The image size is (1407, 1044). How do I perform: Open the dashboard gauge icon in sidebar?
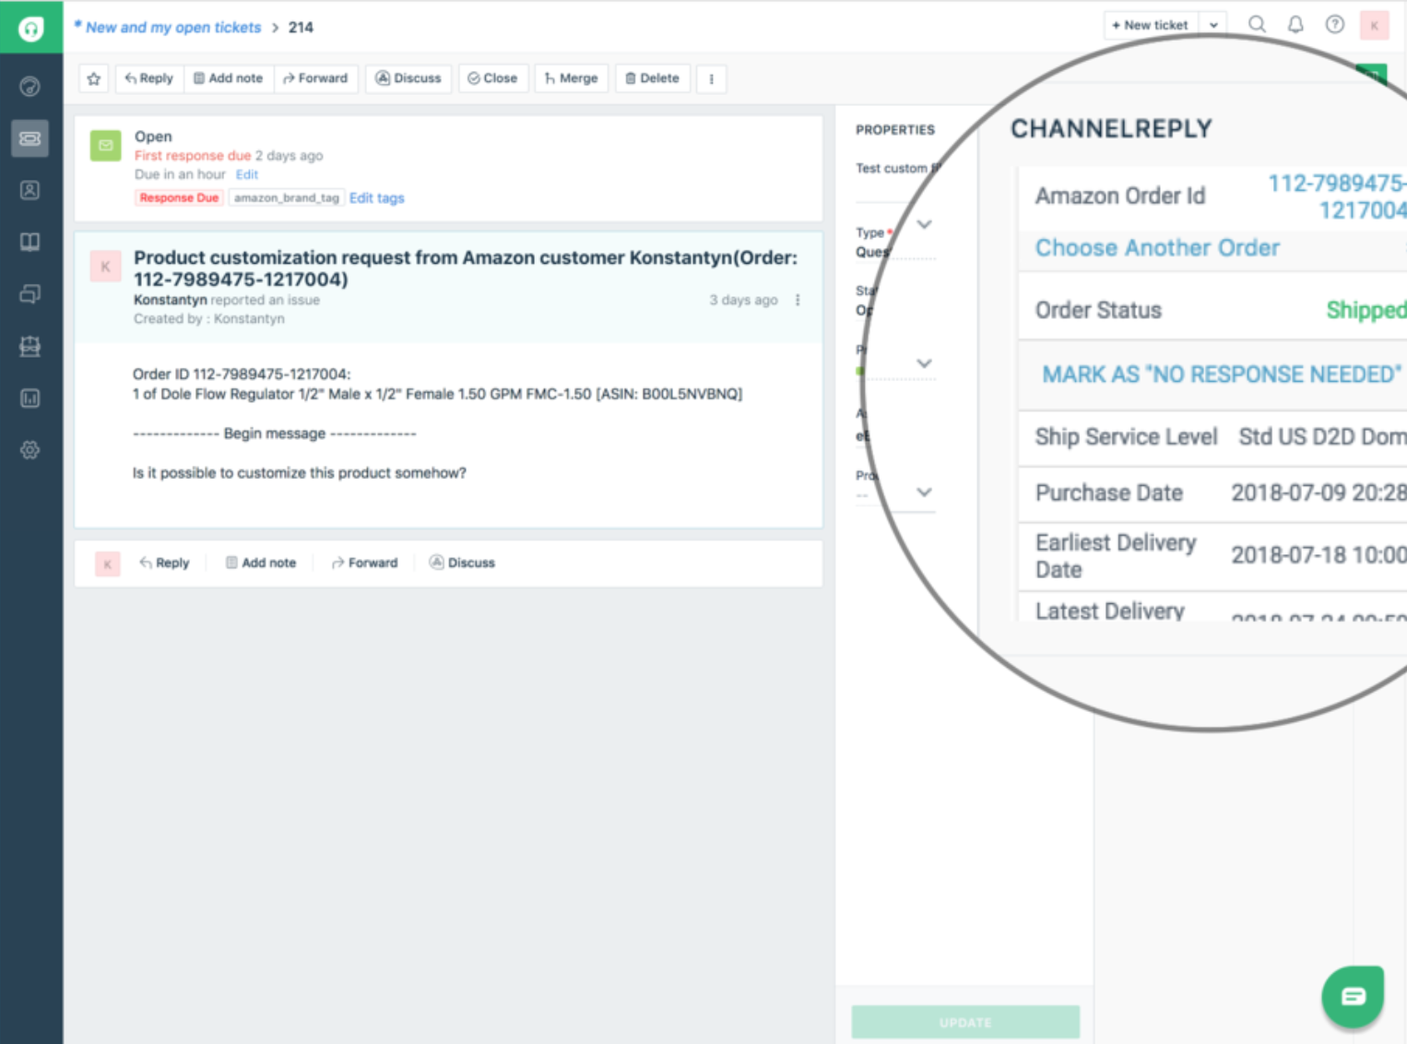click(30, 87)
